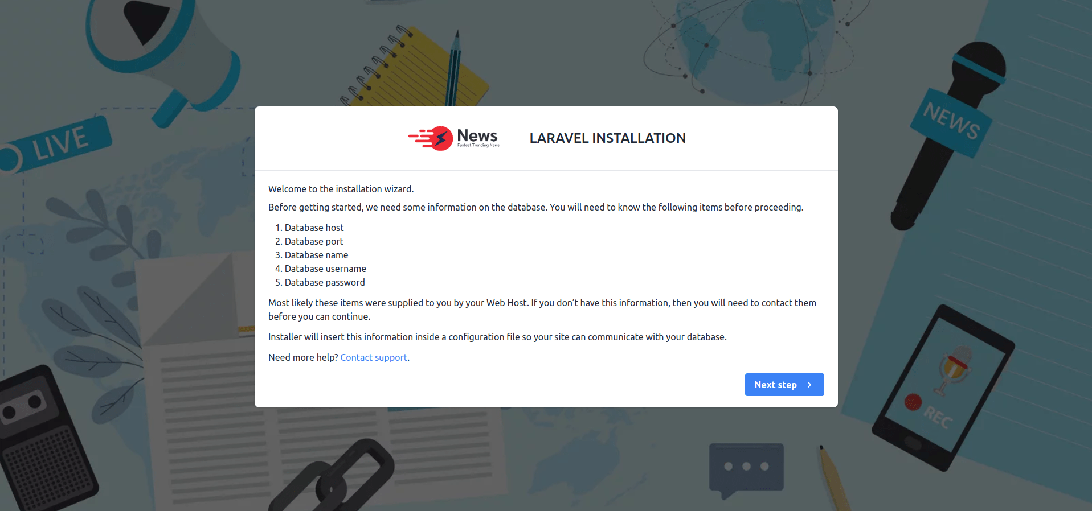Click the Database host list item
The width and height of the screenshot is (1092, 511).
(x=314, y=228)
